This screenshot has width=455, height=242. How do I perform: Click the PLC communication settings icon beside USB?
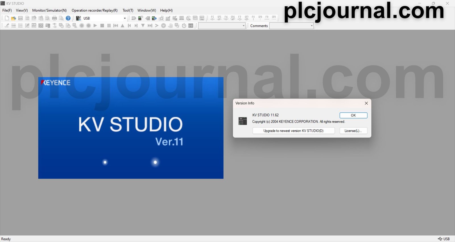pyautogui.click(x=78, y=18)
